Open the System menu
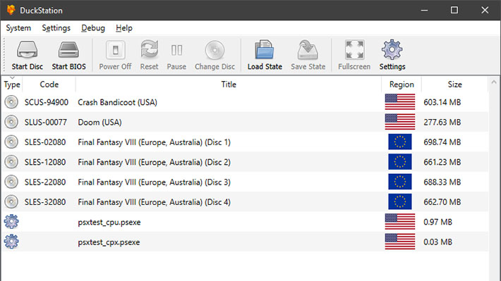501x281 pixels. point(18,28)
